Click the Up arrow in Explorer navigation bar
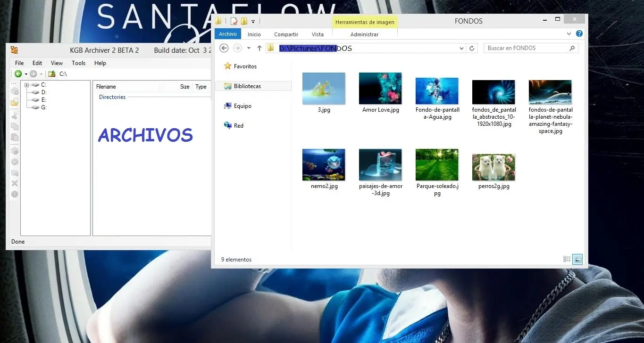644x343 pixels. [259, 48]
